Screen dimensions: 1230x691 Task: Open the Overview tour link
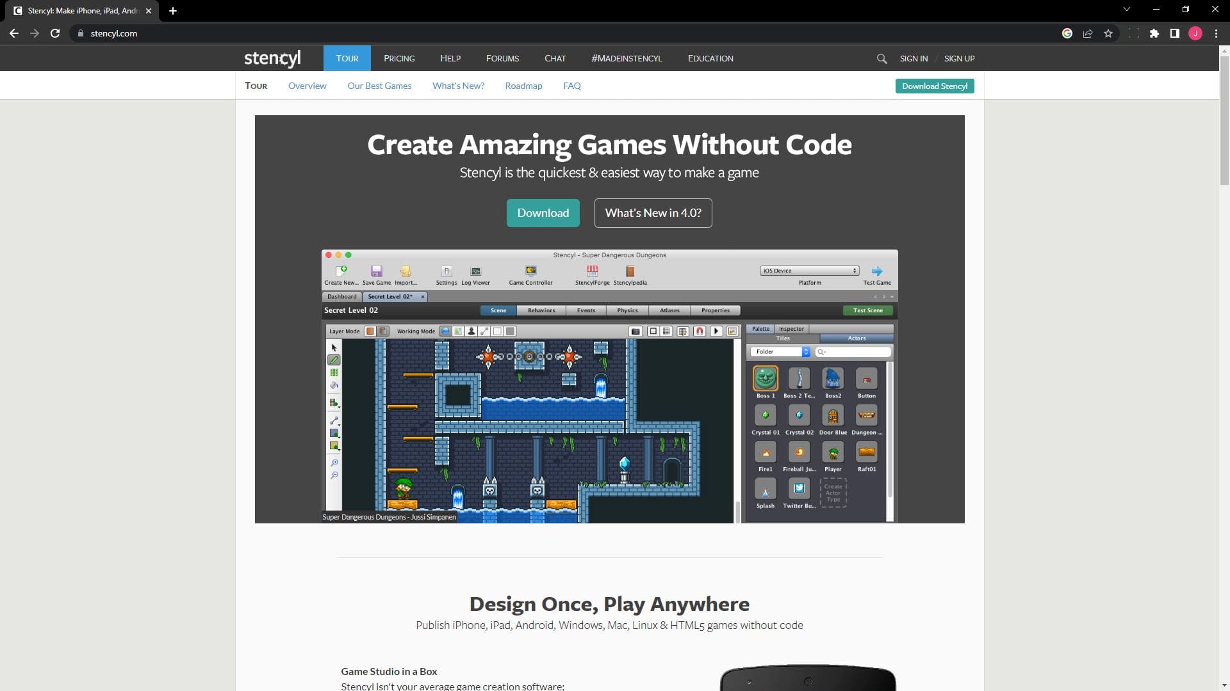tap(307, 86)
